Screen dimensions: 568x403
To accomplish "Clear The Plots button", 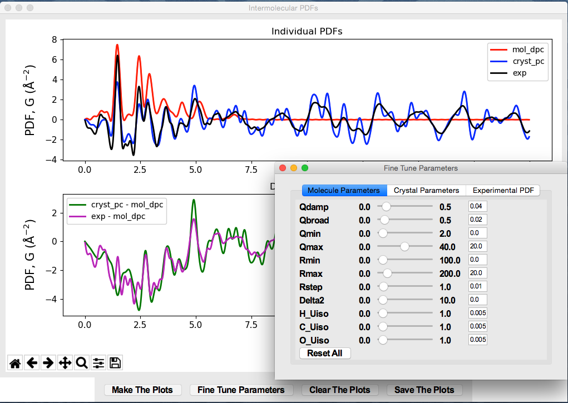I will click(340, 390).
